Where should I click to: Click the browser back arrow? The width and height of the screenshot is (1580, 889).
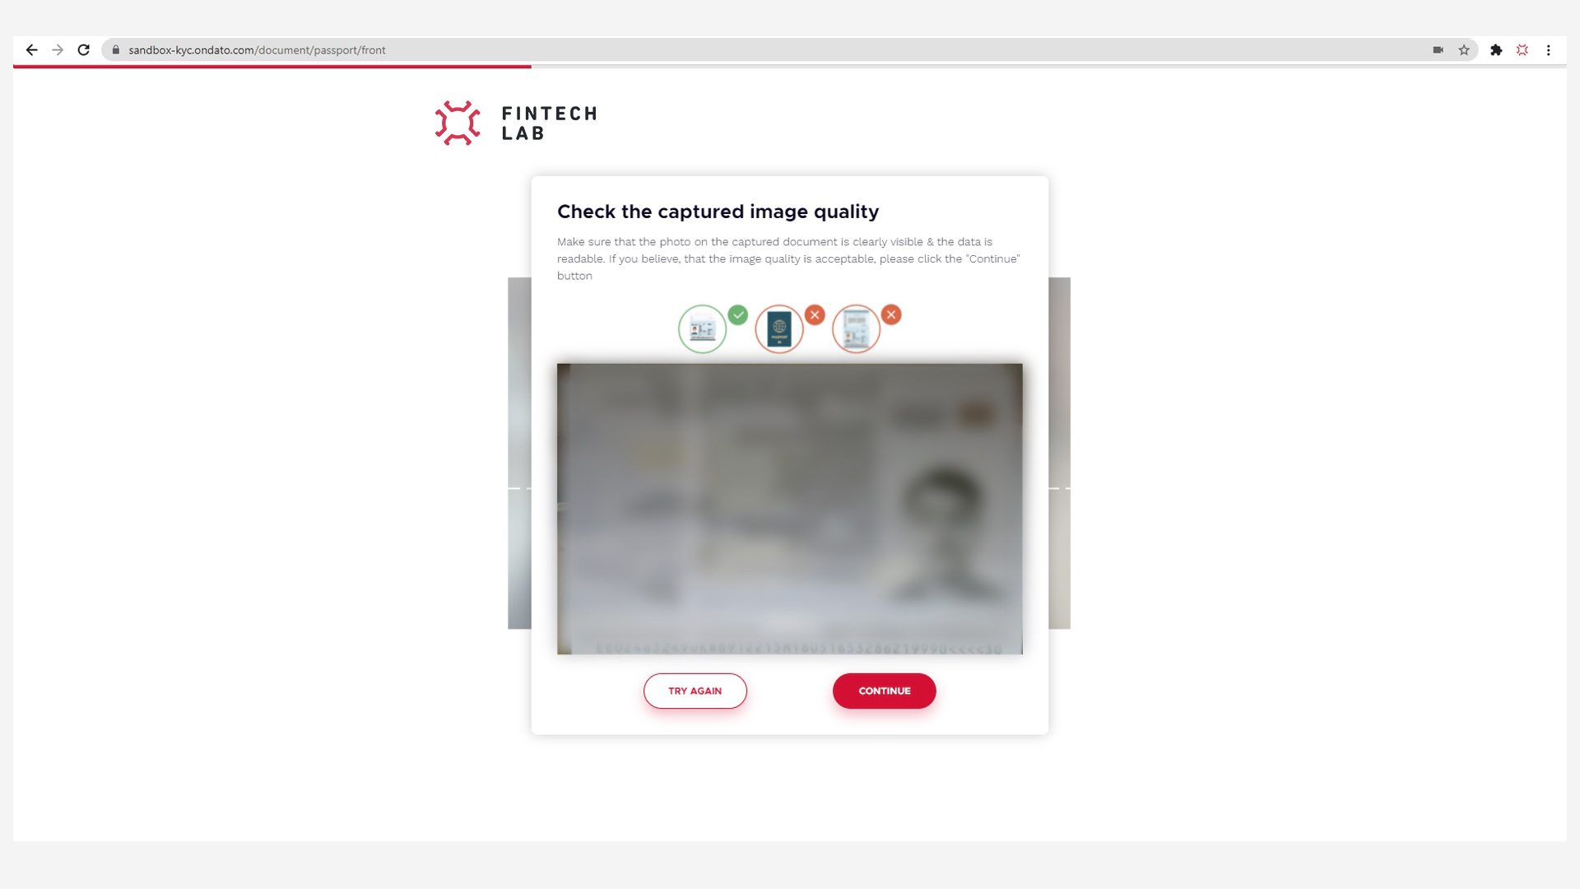pos(31,50)
